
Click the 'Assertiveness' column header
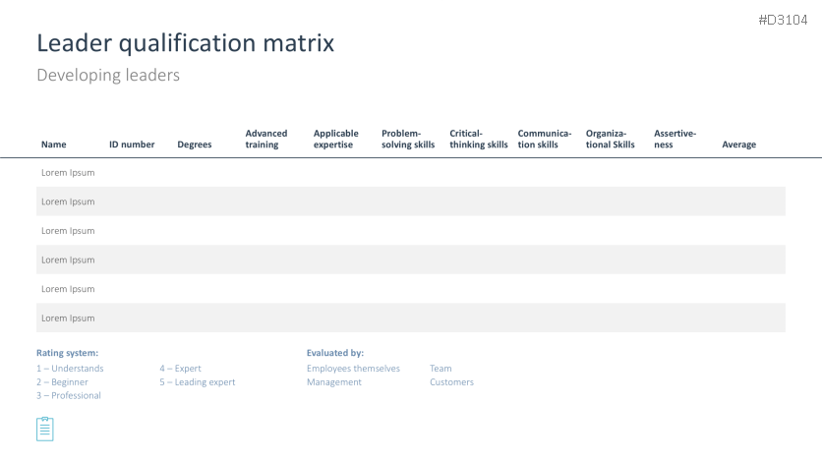[x=675, y=139]
